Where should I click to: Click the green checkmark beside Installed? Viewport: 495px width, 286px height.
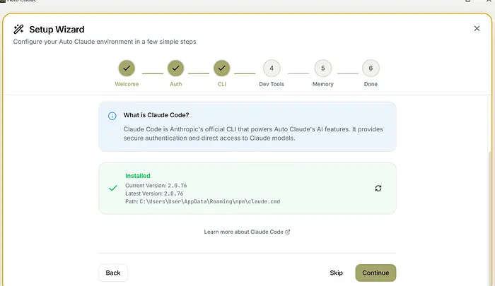[112, 189]
